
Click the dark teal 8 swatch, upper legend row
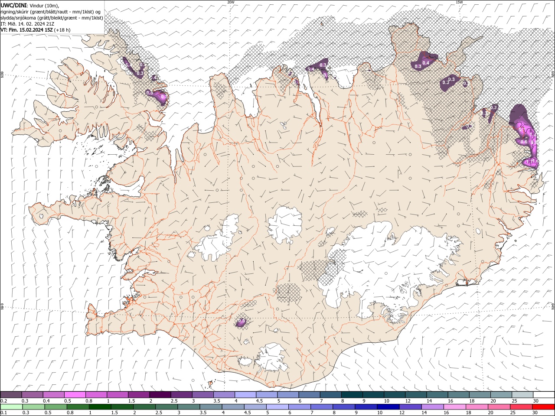click(x=352, y=395)
